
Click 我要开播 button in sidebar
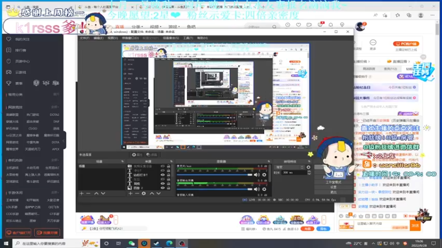[x=47, y=233]
